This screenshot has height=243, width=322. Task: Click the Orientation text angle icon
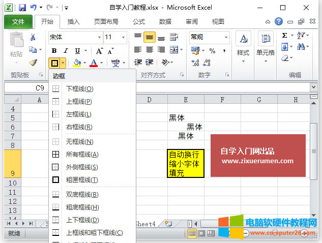coord(165,62)
